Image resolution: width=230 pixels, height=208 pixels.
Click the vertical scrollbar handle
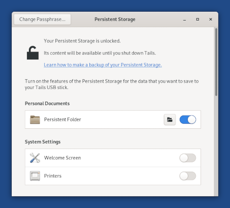click(216, 62)
